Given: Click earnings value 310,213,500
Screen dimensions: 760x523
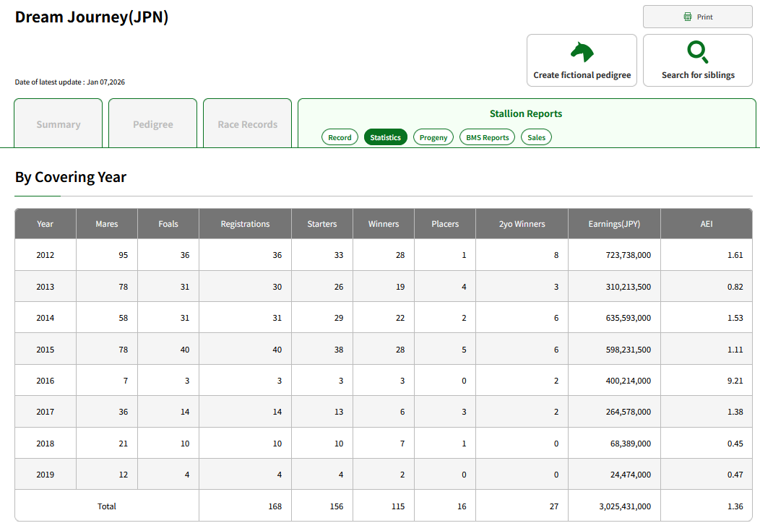Looking at the screenshot, I should point(629,287).
